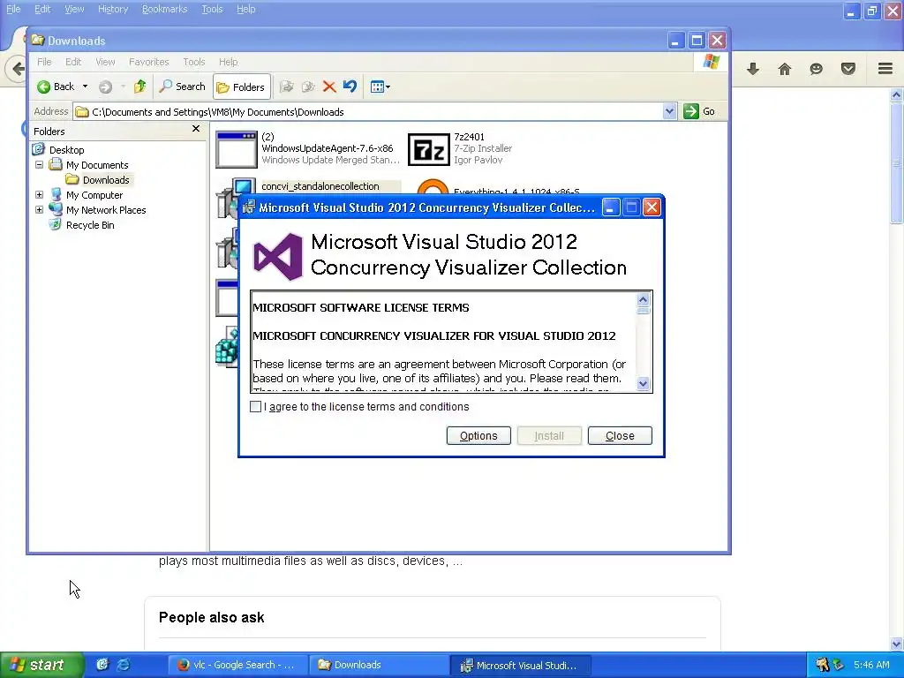The width and height of the screenshot is (904, 678).
Task: Click the Close button in the installer
Action: (x=620, y=436)
